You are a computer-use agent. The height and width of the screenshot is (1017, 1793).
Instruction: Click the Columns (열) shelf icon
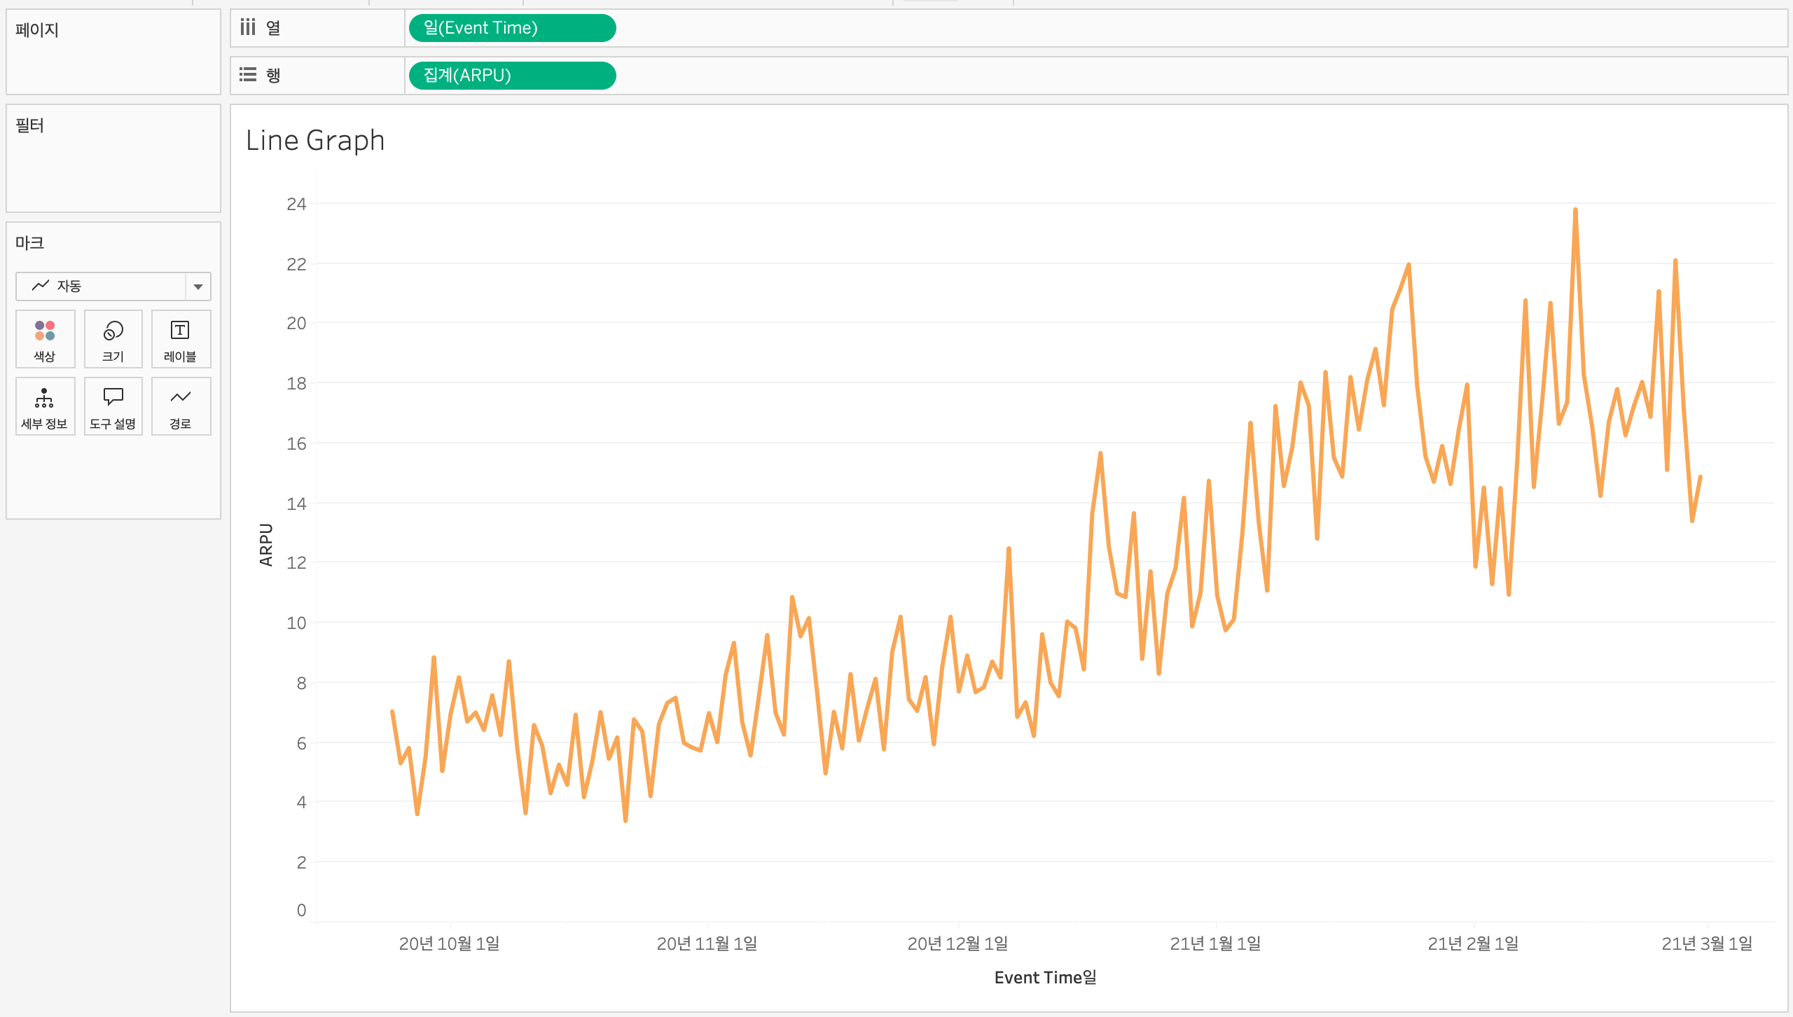pos(248,28)
